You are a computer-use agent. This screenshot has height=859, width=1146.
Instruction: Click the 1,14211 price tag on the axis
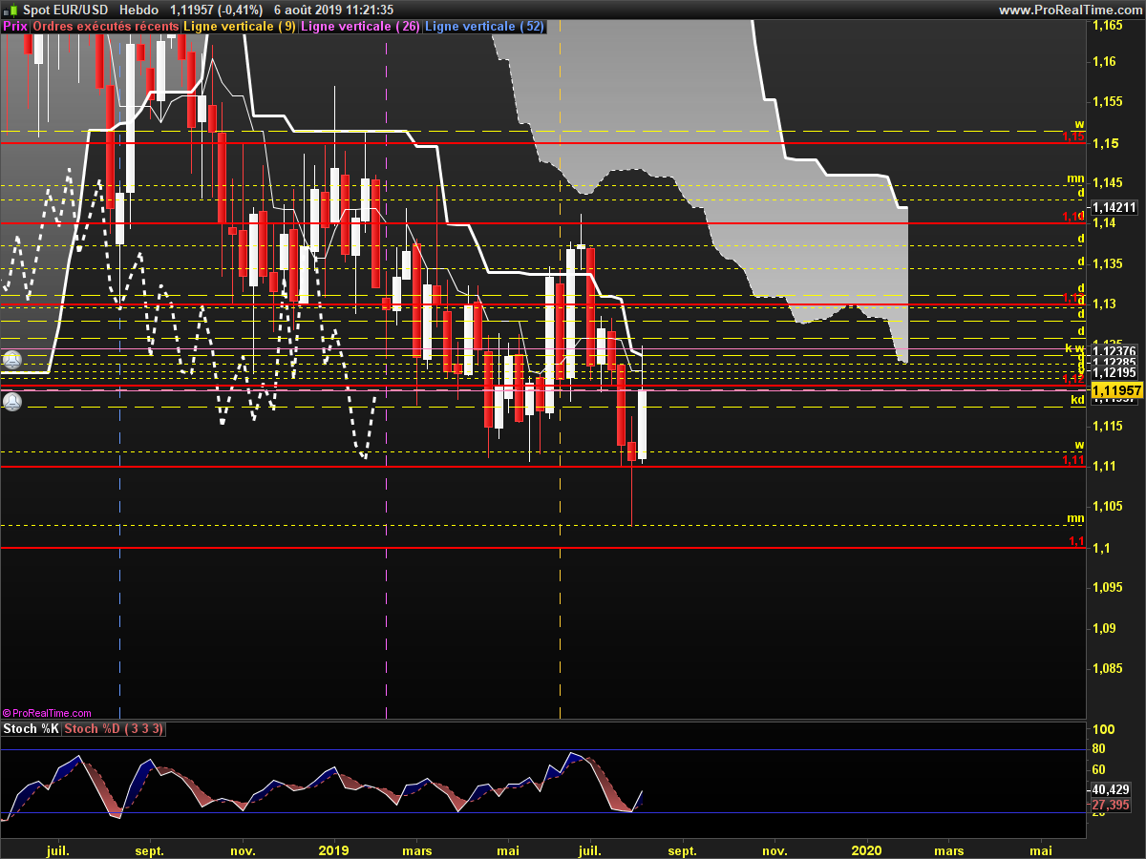pos(1114,207)
